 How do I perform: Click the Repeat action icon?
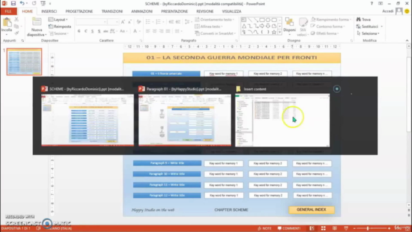coord(34,3)
